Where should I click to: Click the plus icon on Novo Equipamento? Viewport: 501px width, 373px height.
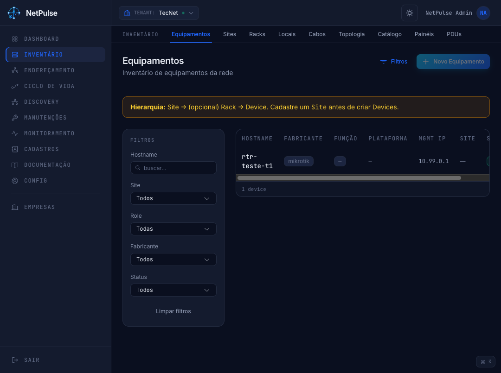tap(425, 62)
